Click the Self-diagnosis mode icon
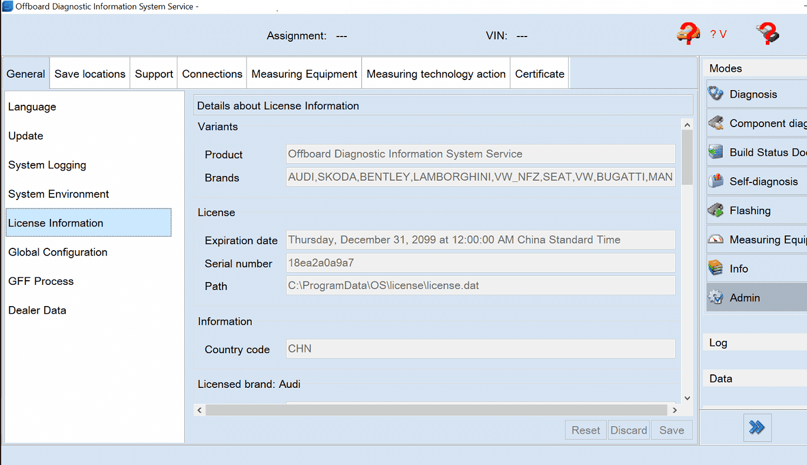The image size is (807, 465). pyautogui.click(x=716, y=181)
